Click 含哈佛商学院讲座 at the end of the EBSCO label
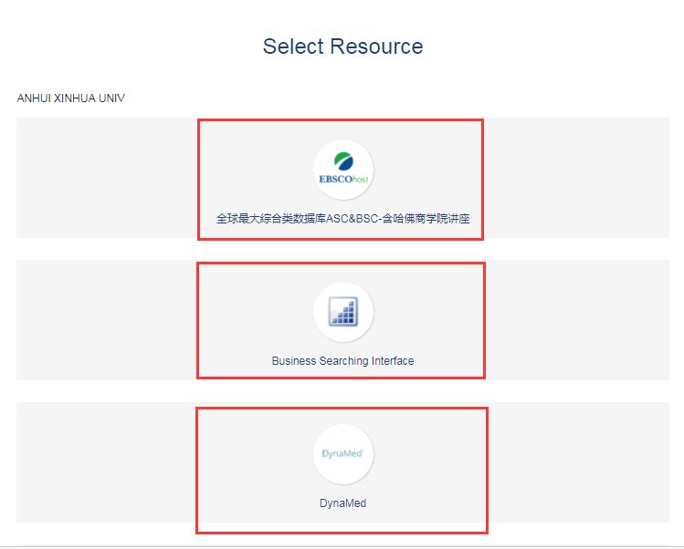The height and width of the screenshot is (549, 684). click(427, 219)
